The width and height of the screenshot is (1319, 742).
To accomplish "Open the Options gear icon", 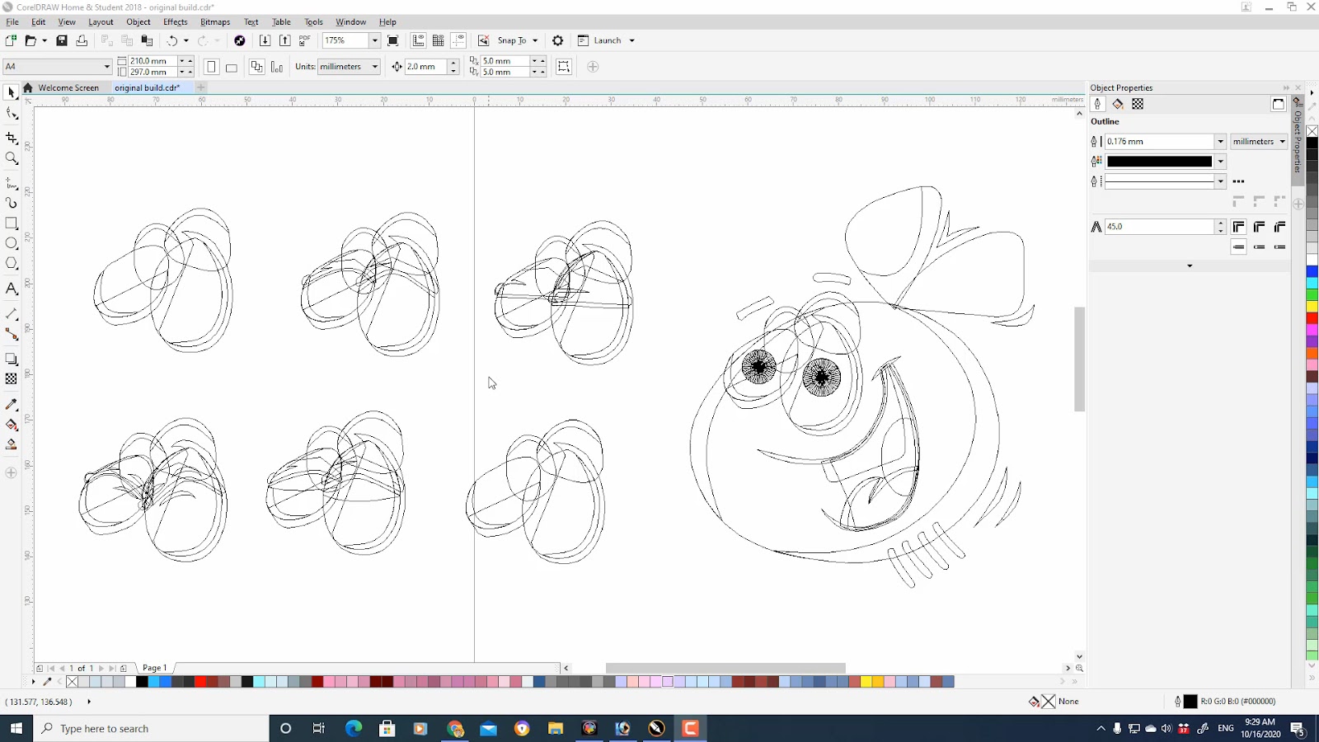I will [558, 40].
